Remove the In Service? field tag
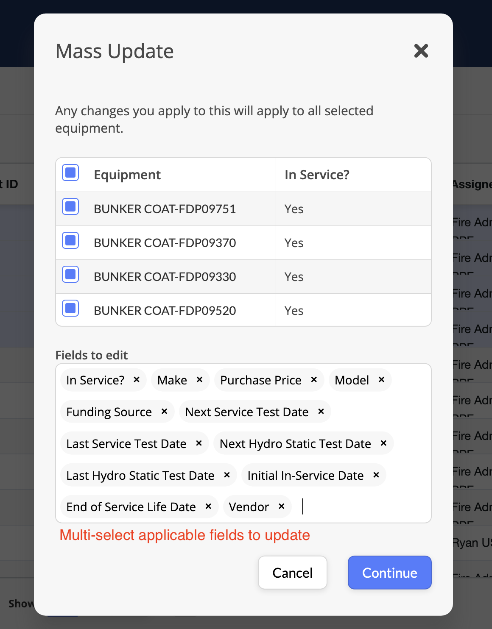 (137, 380)
